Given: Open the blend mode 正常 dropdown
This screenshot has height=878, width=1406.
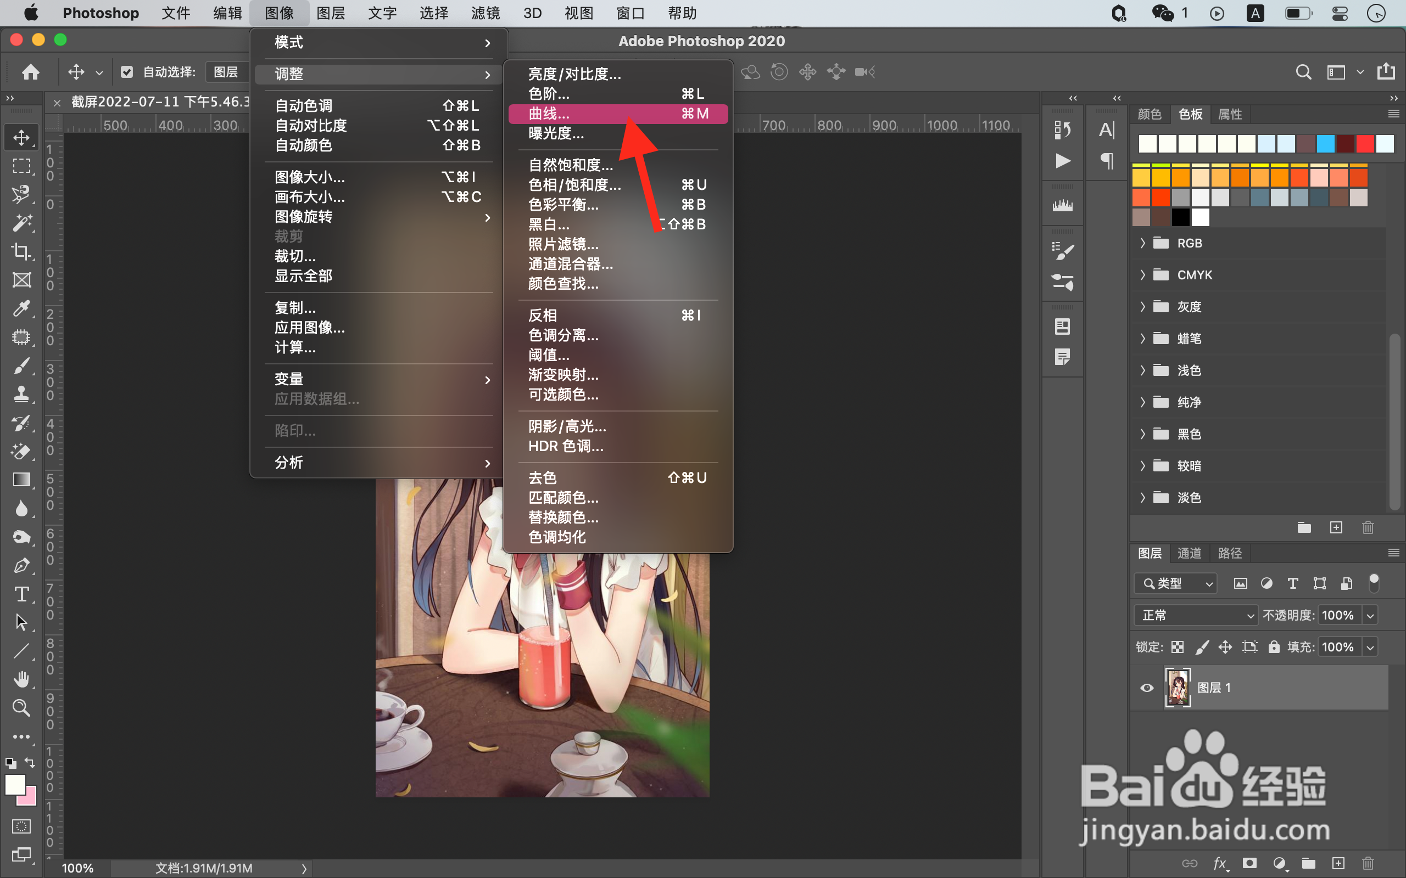Looking at the screenshot, I should [1196, 616].
